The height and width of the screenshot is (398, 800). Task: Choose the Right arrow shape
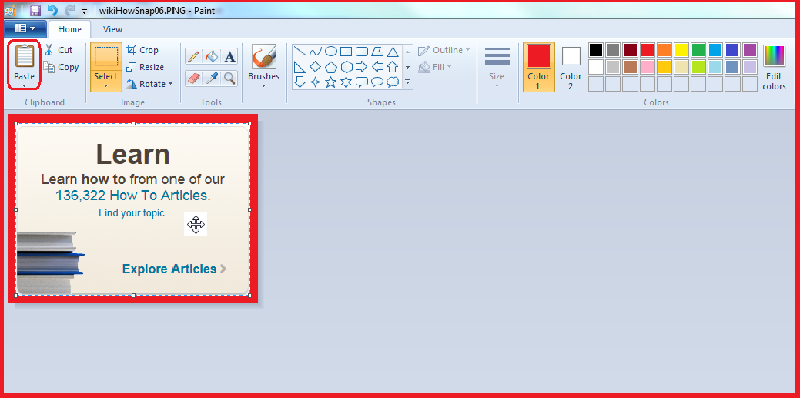362,67
